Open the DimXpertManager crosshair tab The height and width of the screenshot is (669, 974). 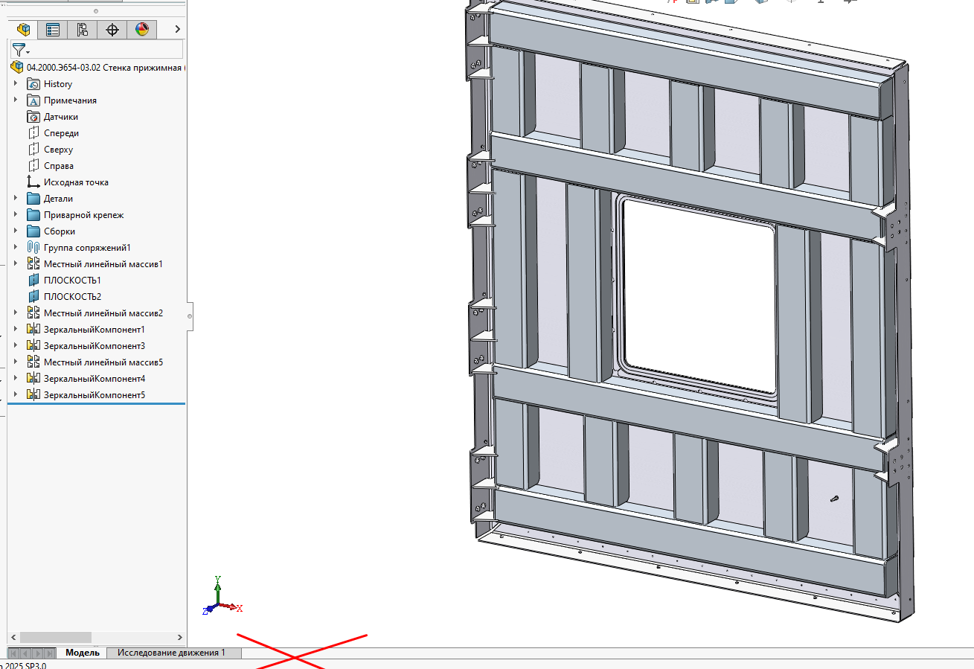point(112,30)
